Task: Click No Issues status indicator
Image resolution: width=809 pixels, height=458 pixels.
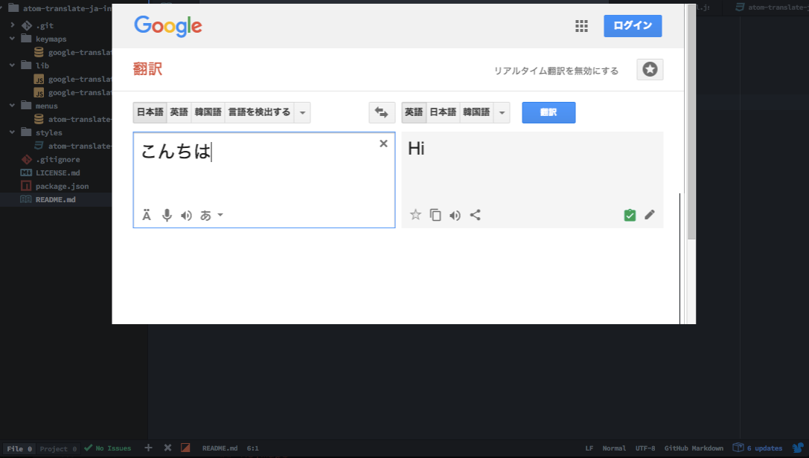Action: click(x=108, y=448)
